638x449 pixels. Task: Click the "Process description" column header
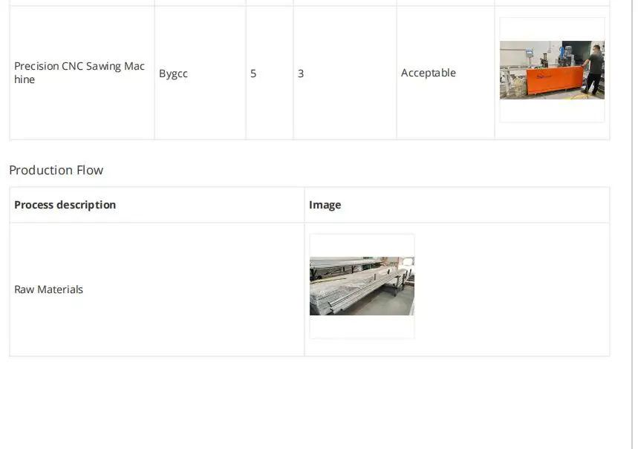(x=65, y=205)
